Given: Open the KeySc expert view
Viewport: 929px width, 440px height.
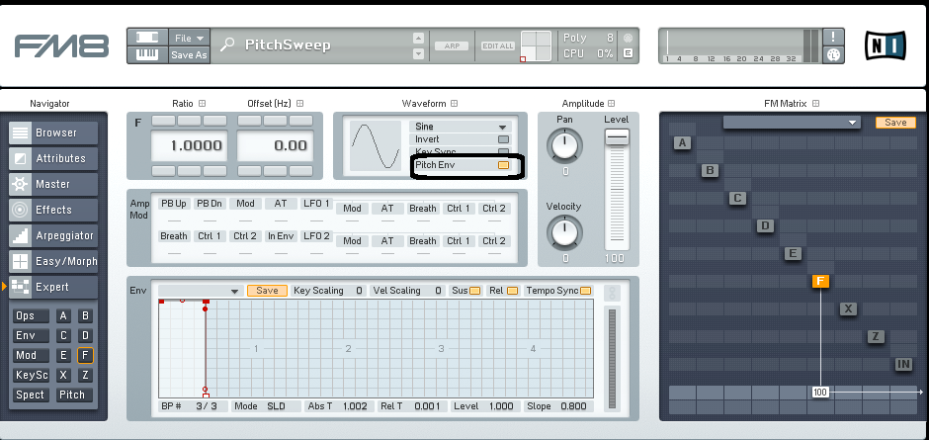Looking at the screenshot, I should pyautogui.click(x=32, y=375).
